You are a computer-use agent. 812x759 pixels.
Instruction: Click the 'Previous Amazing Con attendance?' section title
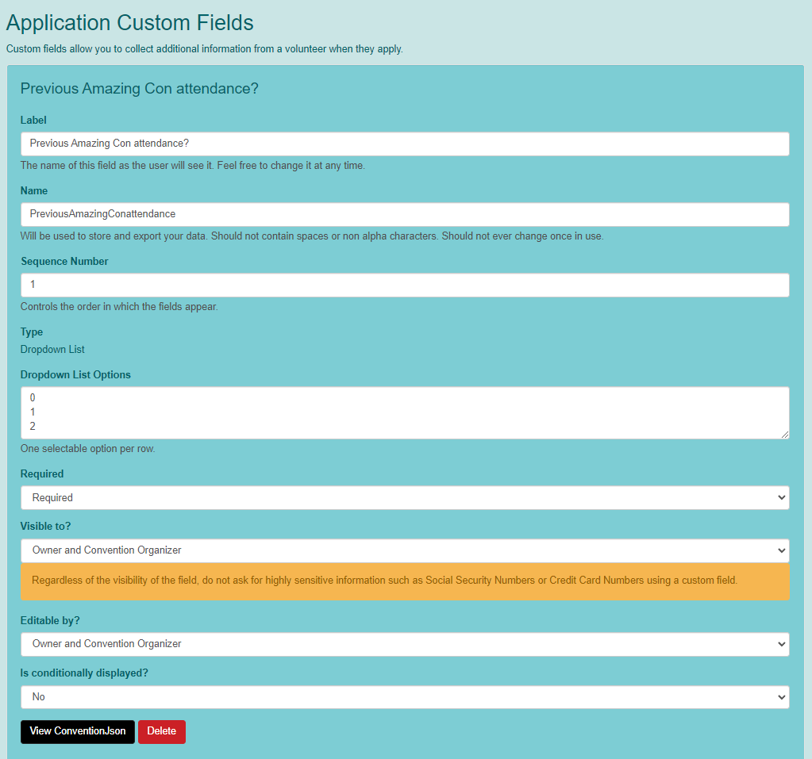140,89
